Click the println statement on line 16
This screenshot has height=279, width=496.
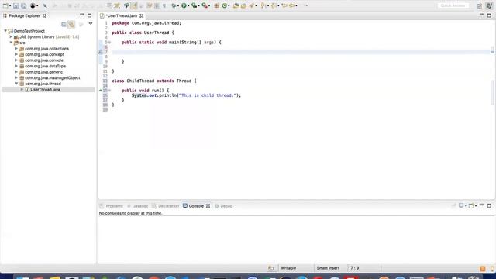point(186,95)
